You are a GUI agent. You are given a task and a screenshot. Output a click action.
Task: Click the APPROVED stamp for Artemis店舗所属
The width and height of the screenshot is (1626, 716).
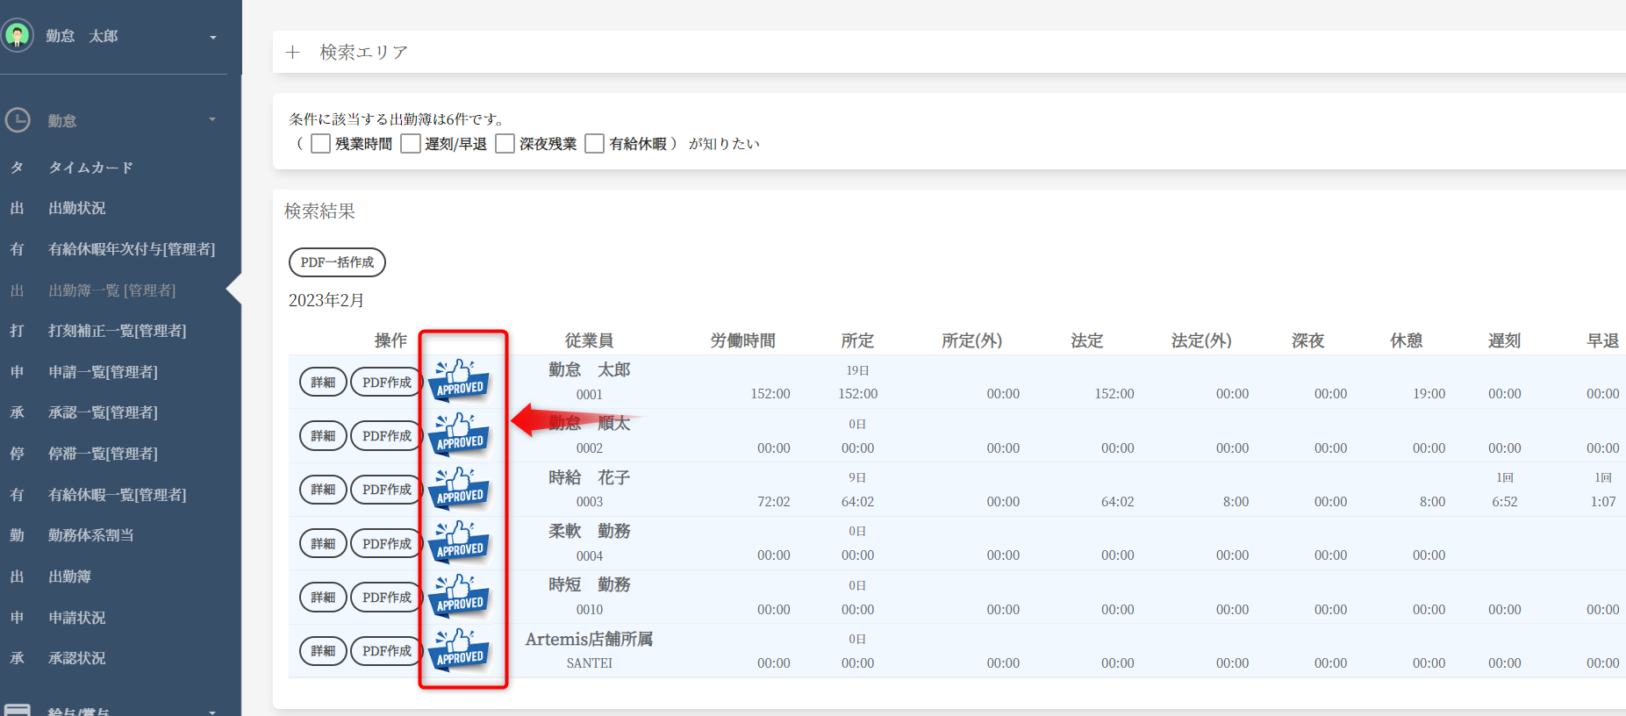coord(460,650)
